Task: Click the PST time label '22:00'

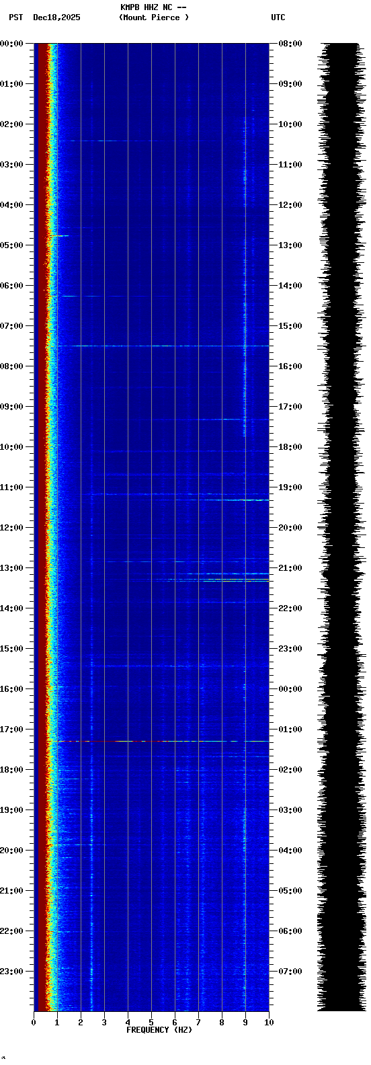Action: coord(11,931)
